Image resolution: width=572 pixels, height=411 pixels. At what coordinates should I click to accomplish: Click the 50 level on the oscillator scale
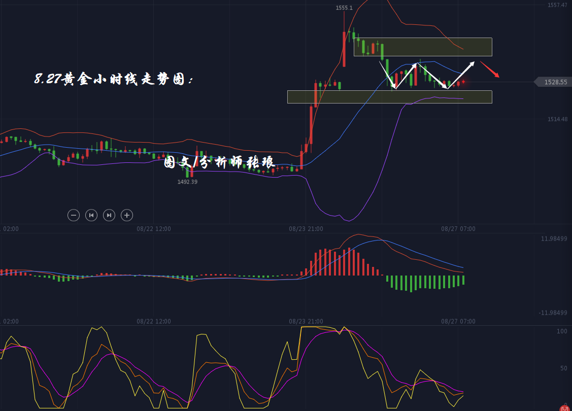pyautogui.click(x=563, y=368)
